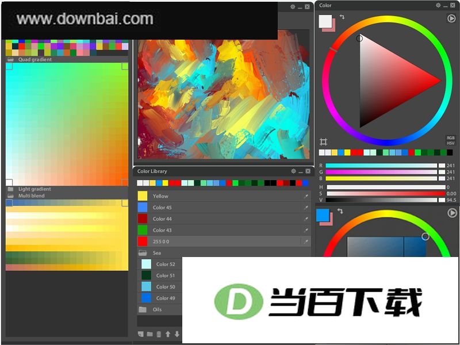This screenshot has width=460, height=345.
Task: Click the swap colors arrow in top Color panel
Action: (342, 17)
